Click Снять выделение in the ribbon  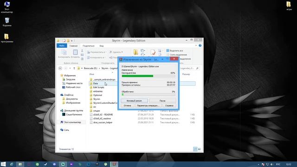pos(176,55)
